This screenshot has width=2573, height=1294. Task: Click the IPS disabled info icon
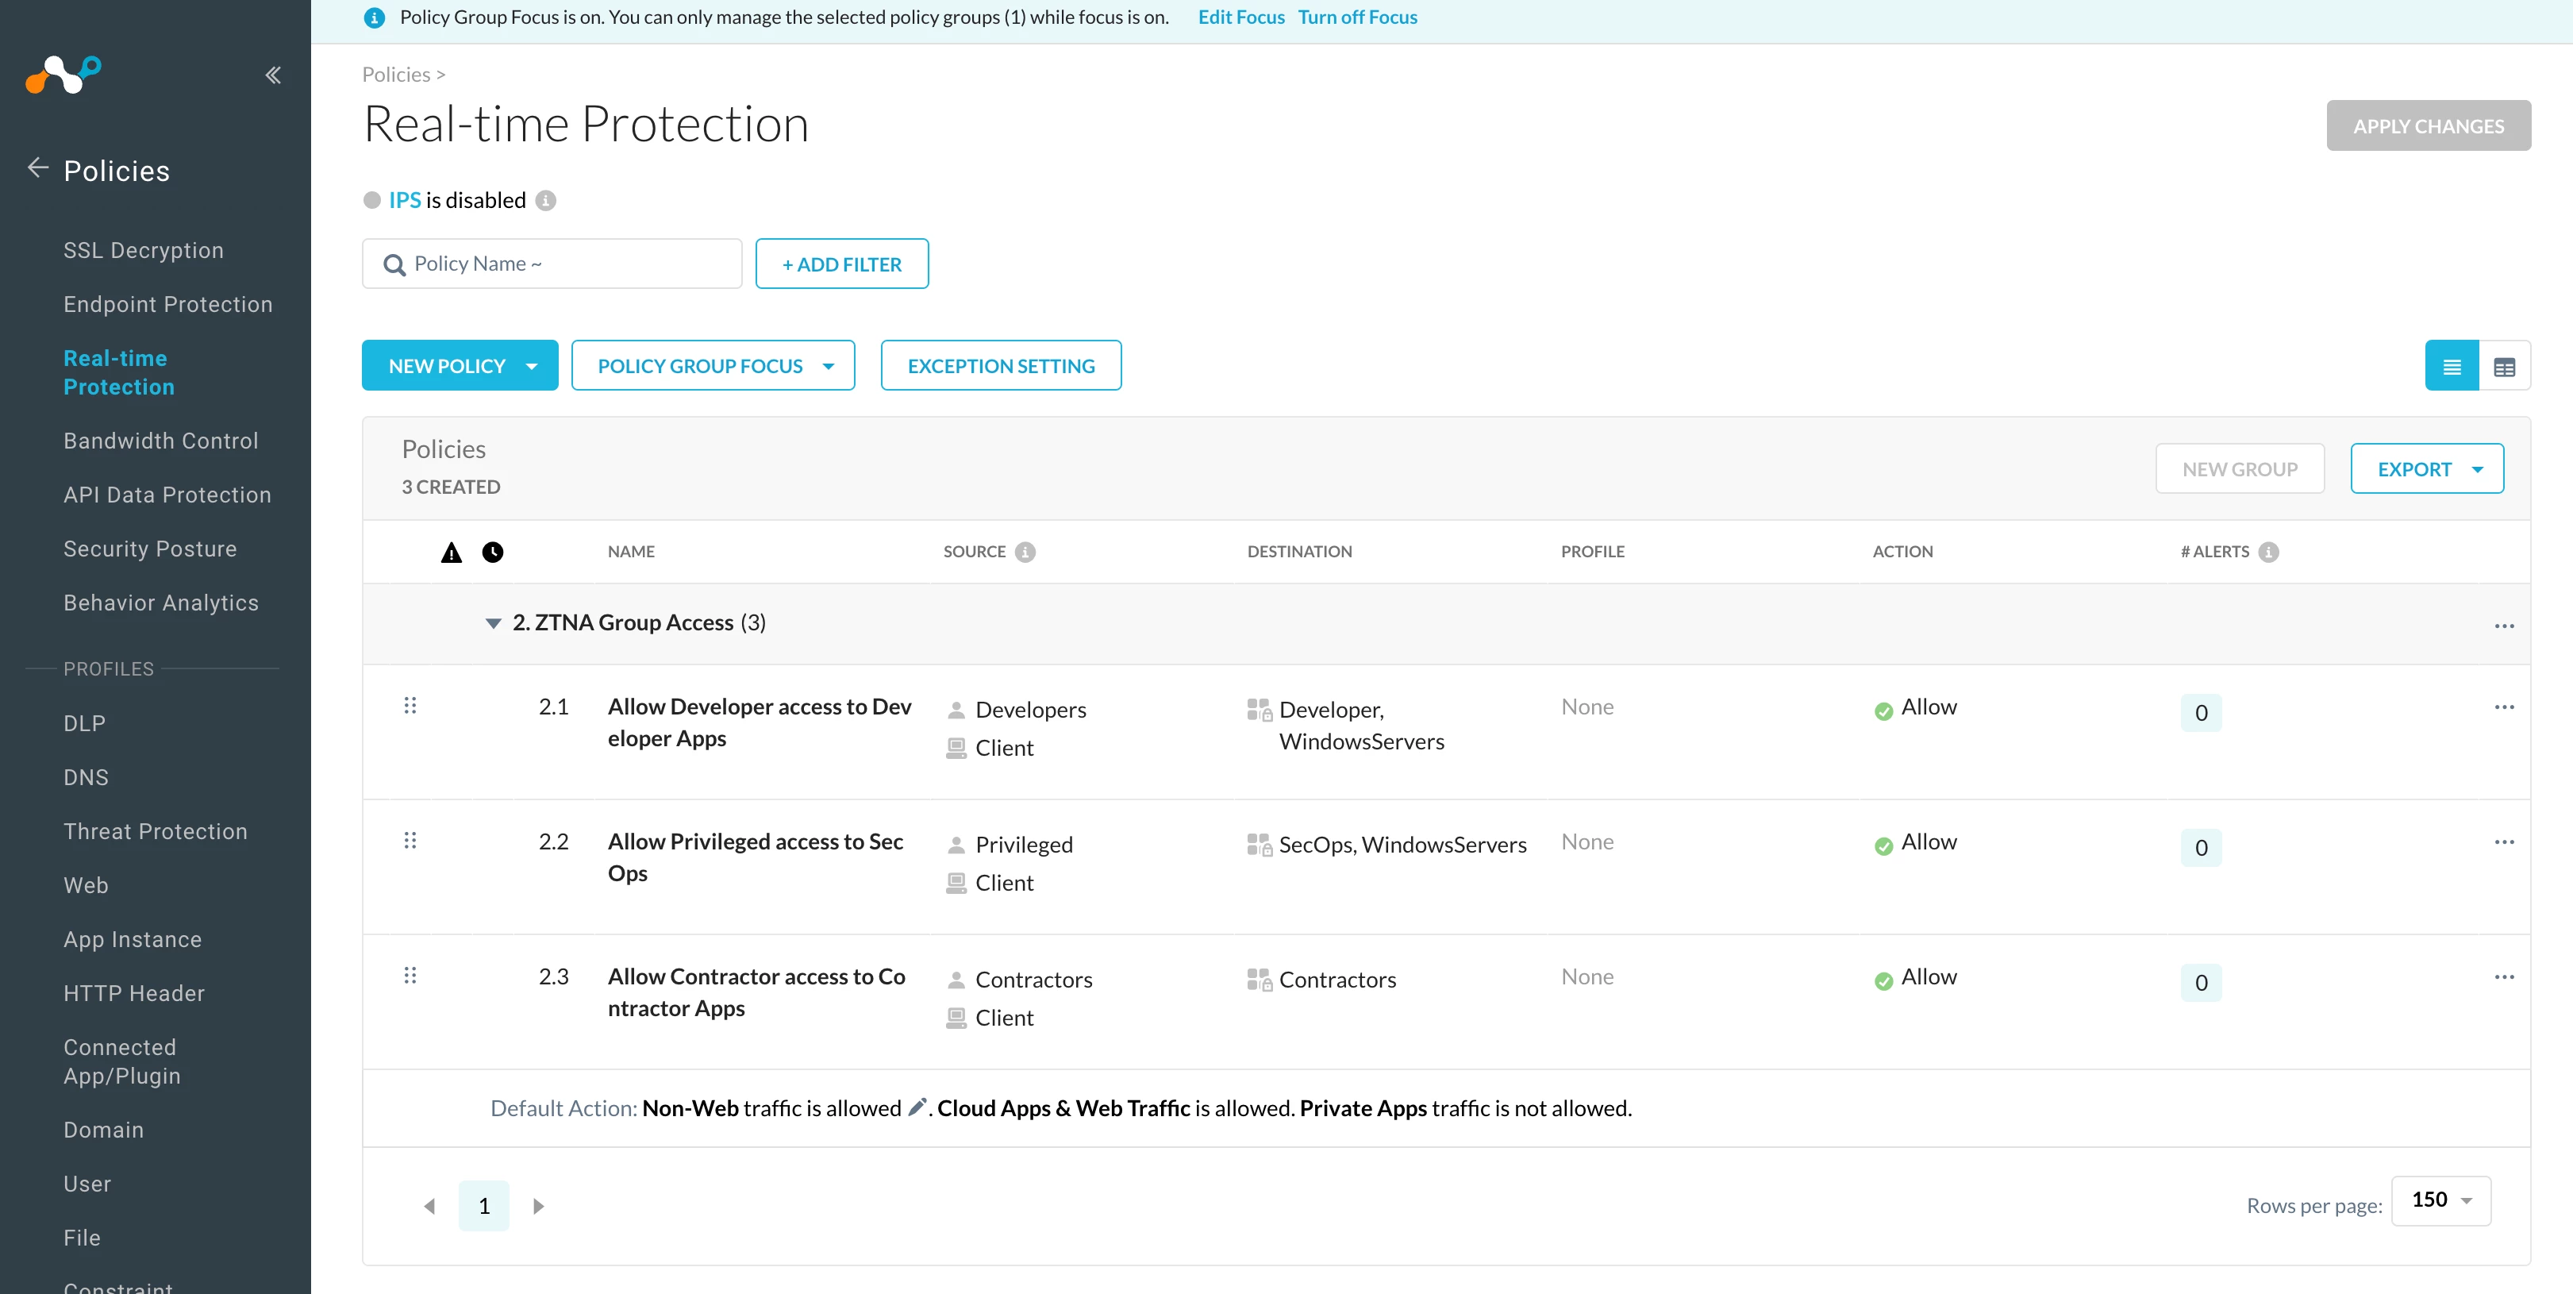[545, 201]
